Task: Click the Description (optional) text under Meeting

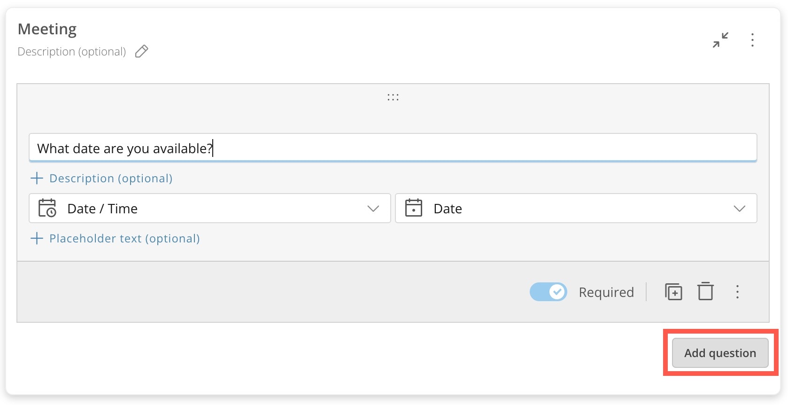Action: 71,51
